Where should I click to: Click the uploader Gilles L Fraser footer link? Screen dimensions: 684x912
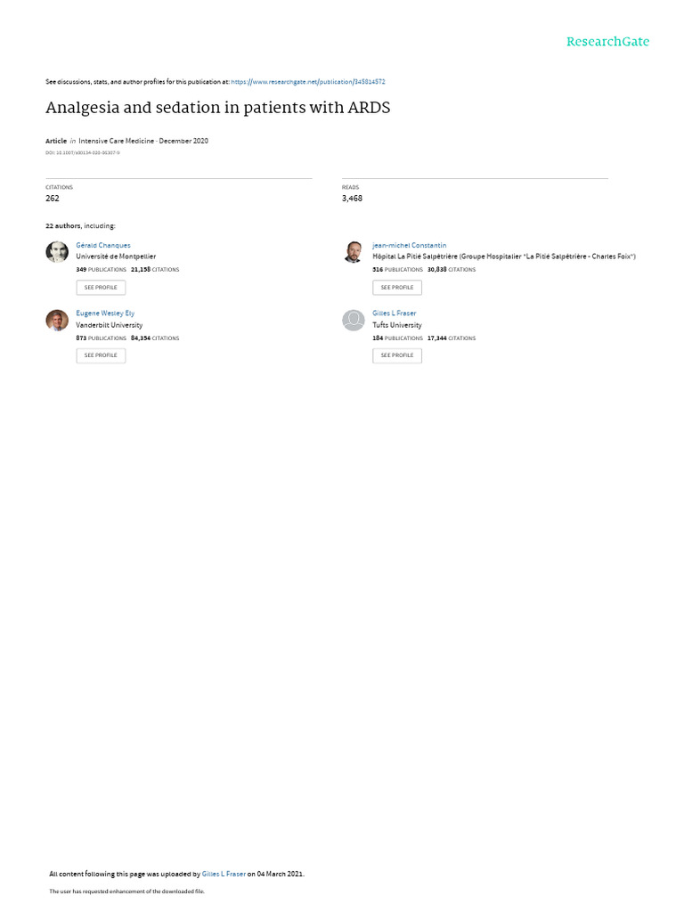tap(224, 874)
